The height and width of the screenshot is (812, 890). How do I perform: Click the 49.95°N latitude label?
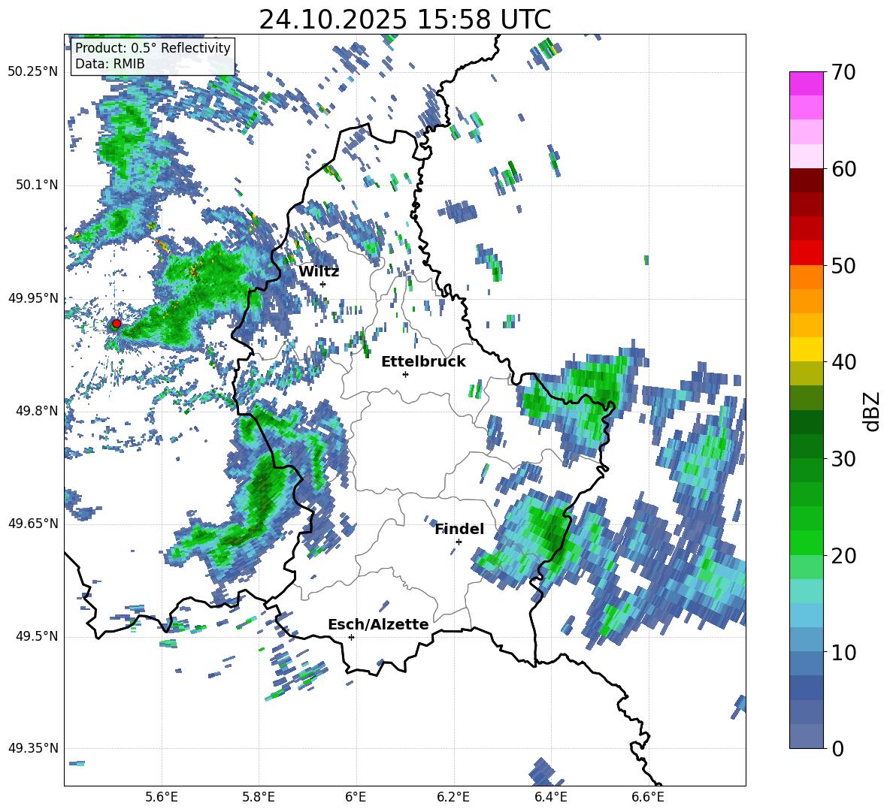[33, 298]
